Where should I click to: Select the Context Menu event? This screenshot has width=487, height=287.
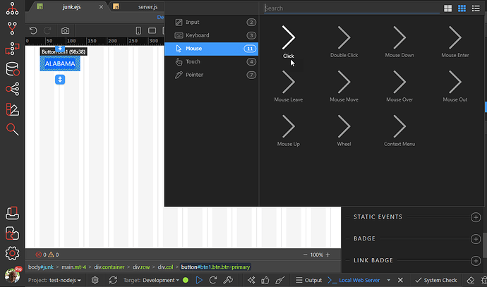point(399,131)
